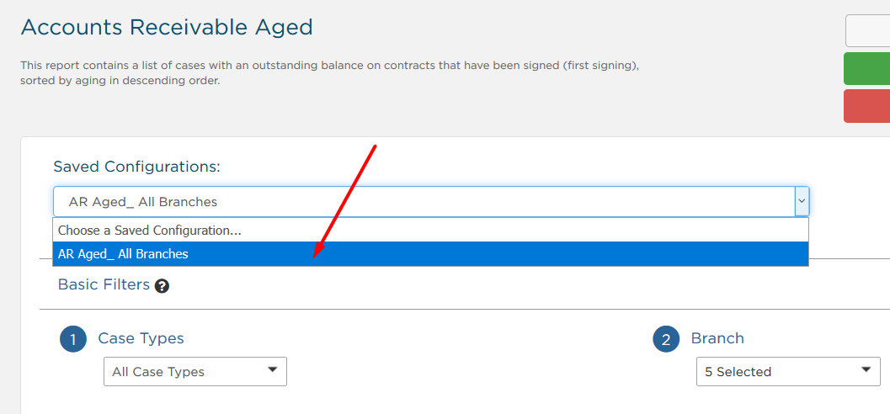Screen dimensions: 890x414
Task: Click the report description paragraph text
Action: (330, 72)
